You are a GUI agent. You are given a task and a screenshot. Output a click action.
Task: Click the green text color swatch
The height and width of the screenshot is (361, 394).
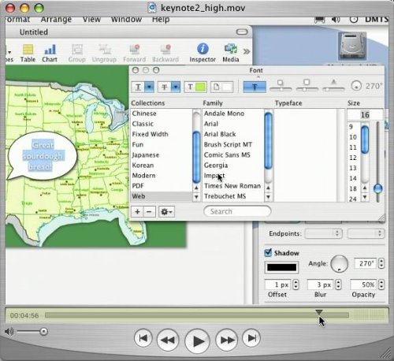(x=200, y=87)
